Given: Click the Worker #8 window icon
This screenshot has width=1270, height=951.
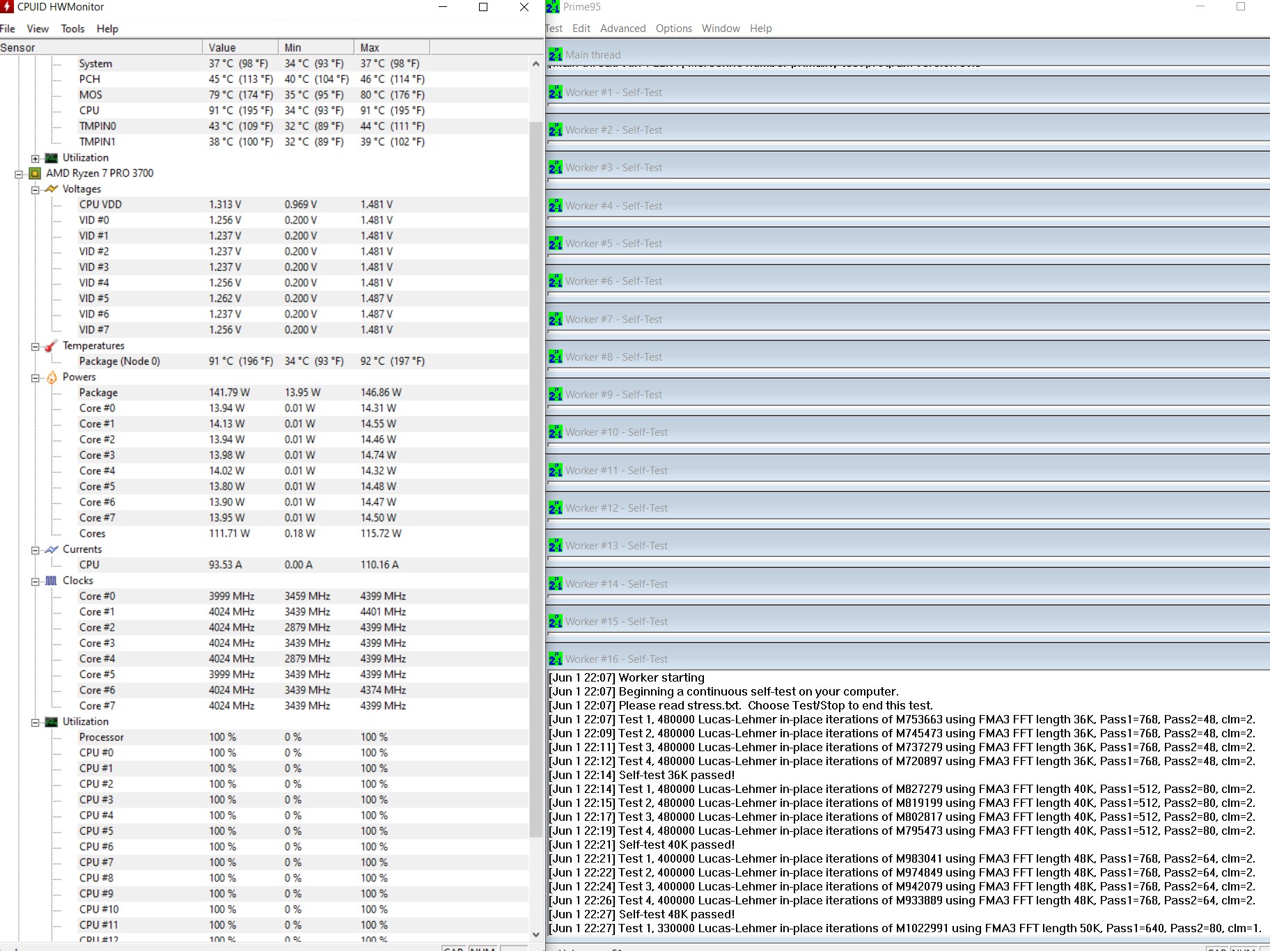Looking at the screenshot, I should point(556,357).
